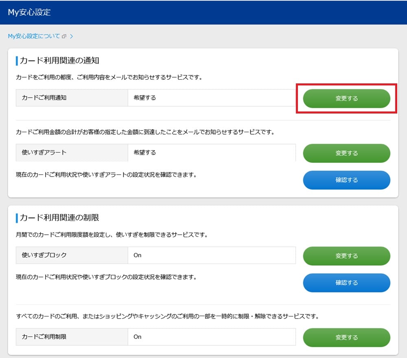This screenshot has width=407, height=358.
Task: Click 変更する for カードご利用制限
Action: pos(346,337)
